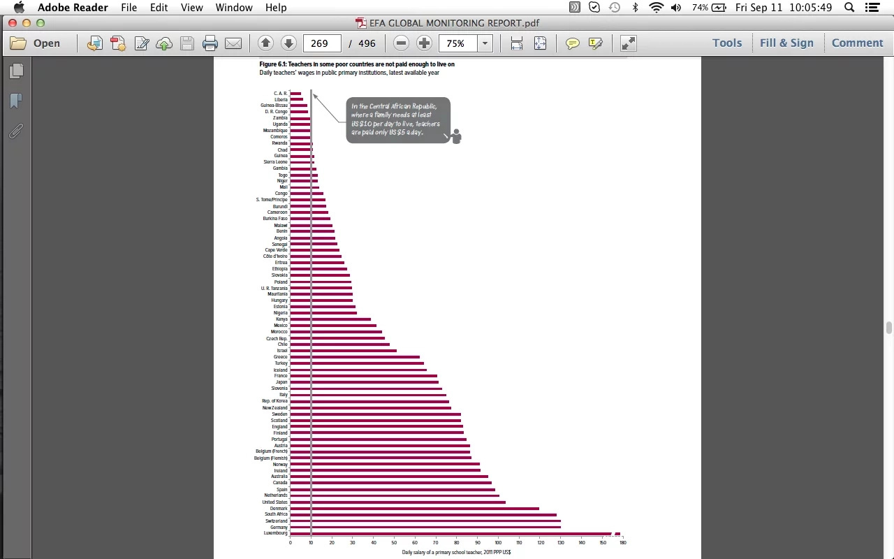Open the Edit menu
Image resolution: width=894 pixels, height=559 pixels.
[159, 8]
